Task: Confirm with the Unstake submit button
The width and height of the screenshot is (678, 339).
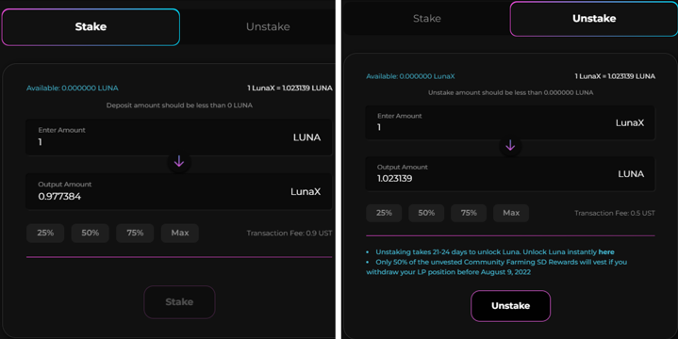Action: click(x=511, y=306)
